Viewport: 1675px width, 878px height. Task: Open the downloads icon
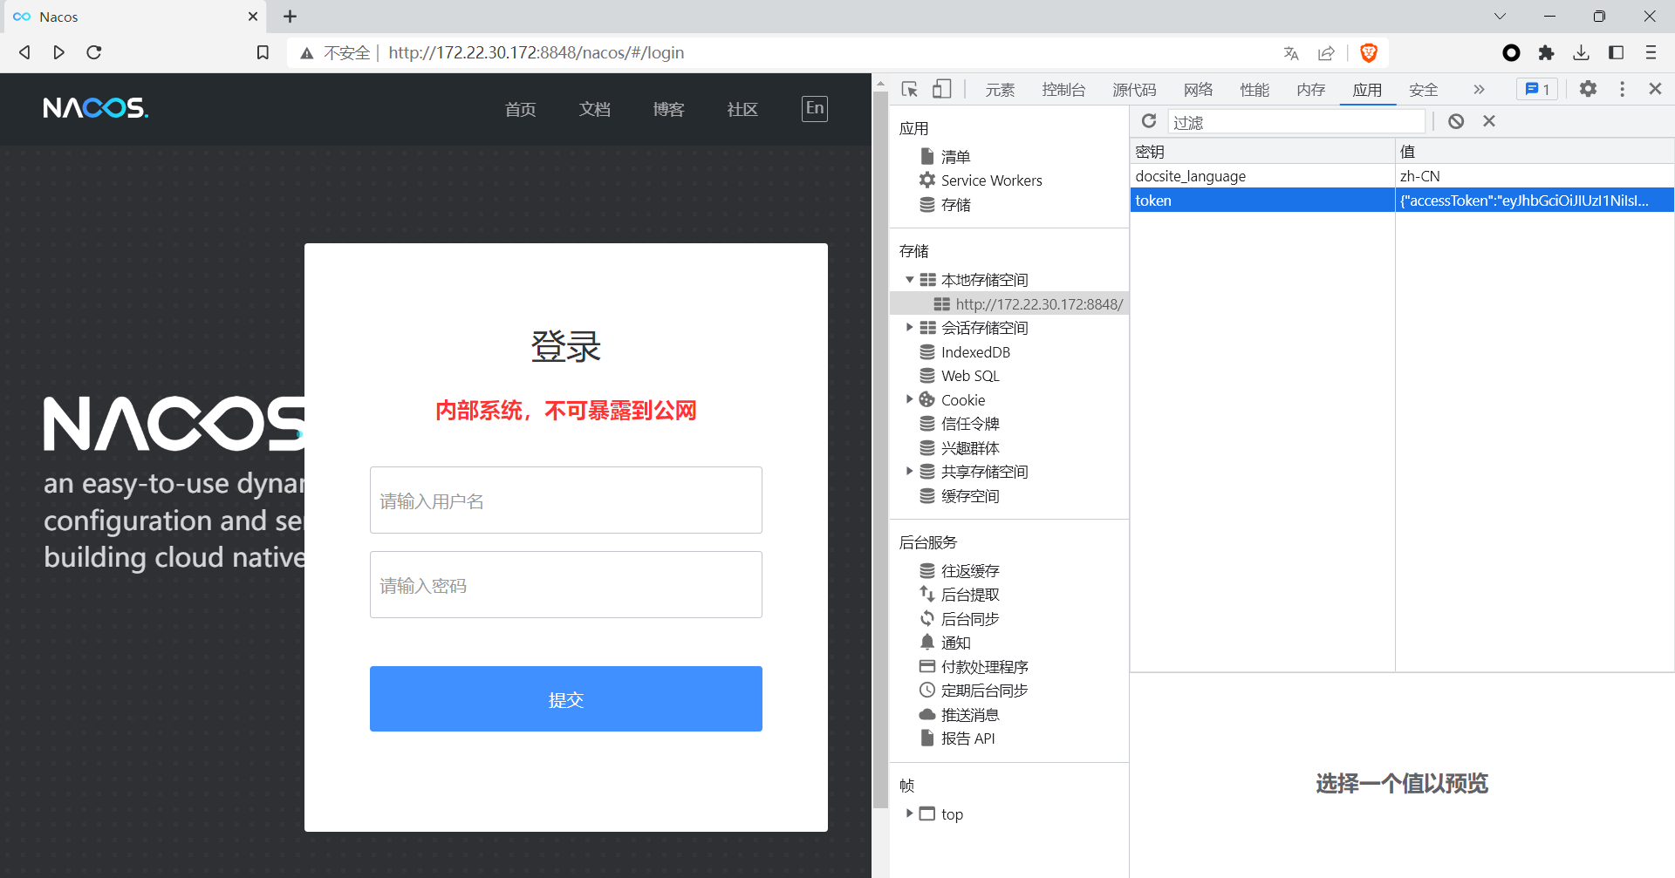(x=1581, y=53)
